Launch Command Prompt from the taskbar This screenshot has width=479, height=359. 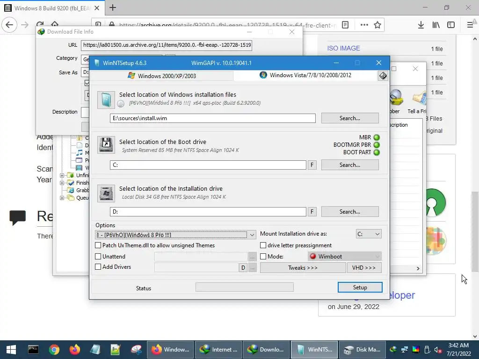(x=33, y=350)
